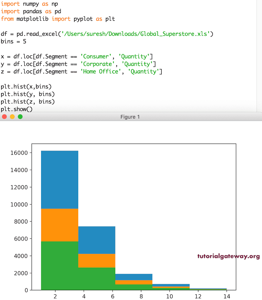
Task: Click the Figure 1 title bar text
Action: coord(130,117)
